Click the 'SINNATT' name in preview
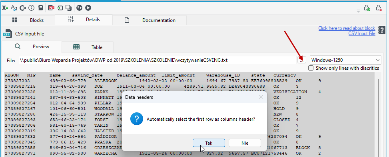The image size is (389, 157). [x=104, y=98]
